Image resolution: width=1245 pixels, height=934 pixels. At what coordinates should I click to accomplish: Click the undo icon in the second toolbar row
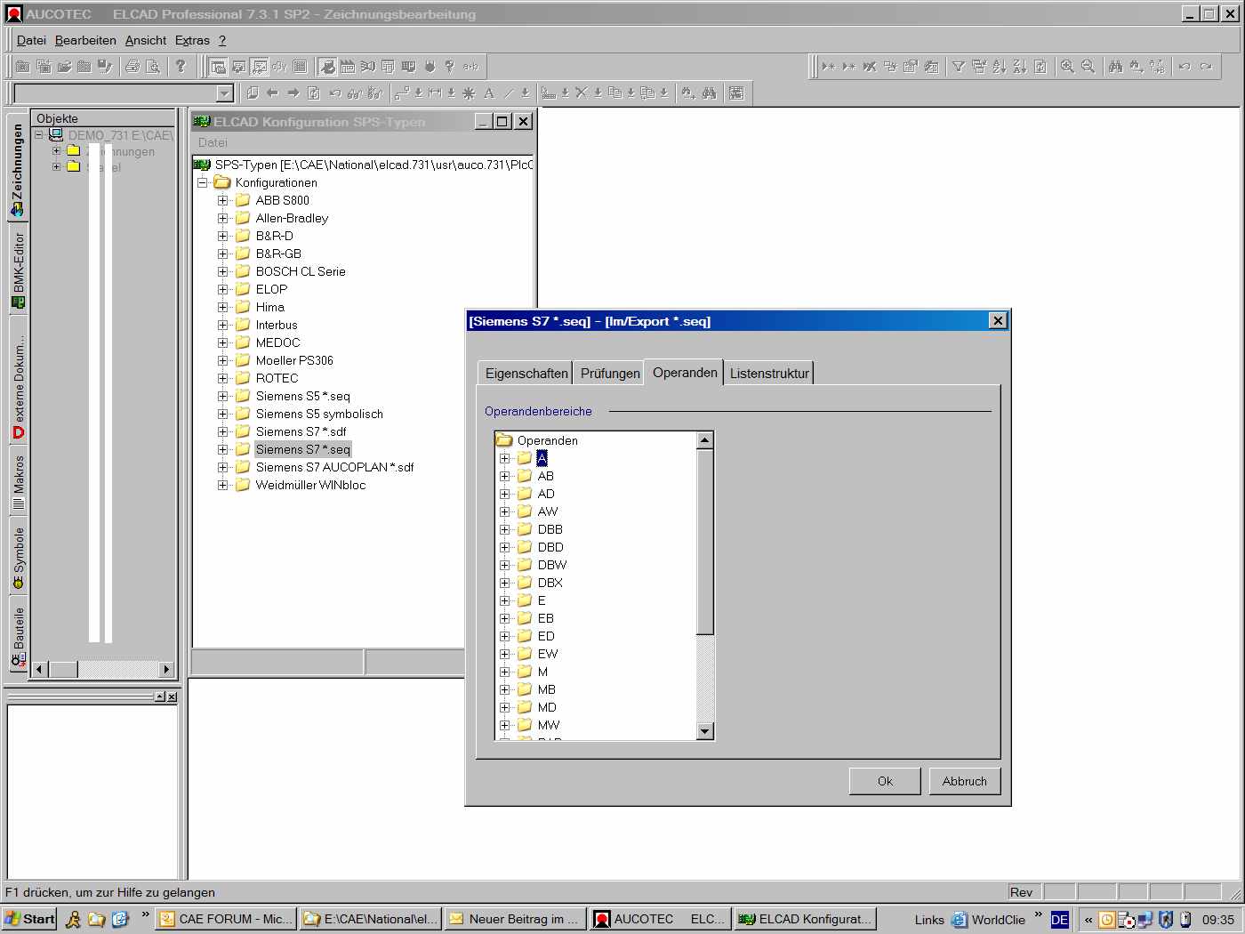click(334, 93)
